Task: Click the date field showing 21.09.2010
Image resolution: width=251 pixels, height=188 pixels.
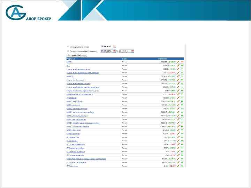Action: click(x=107, y=47)
